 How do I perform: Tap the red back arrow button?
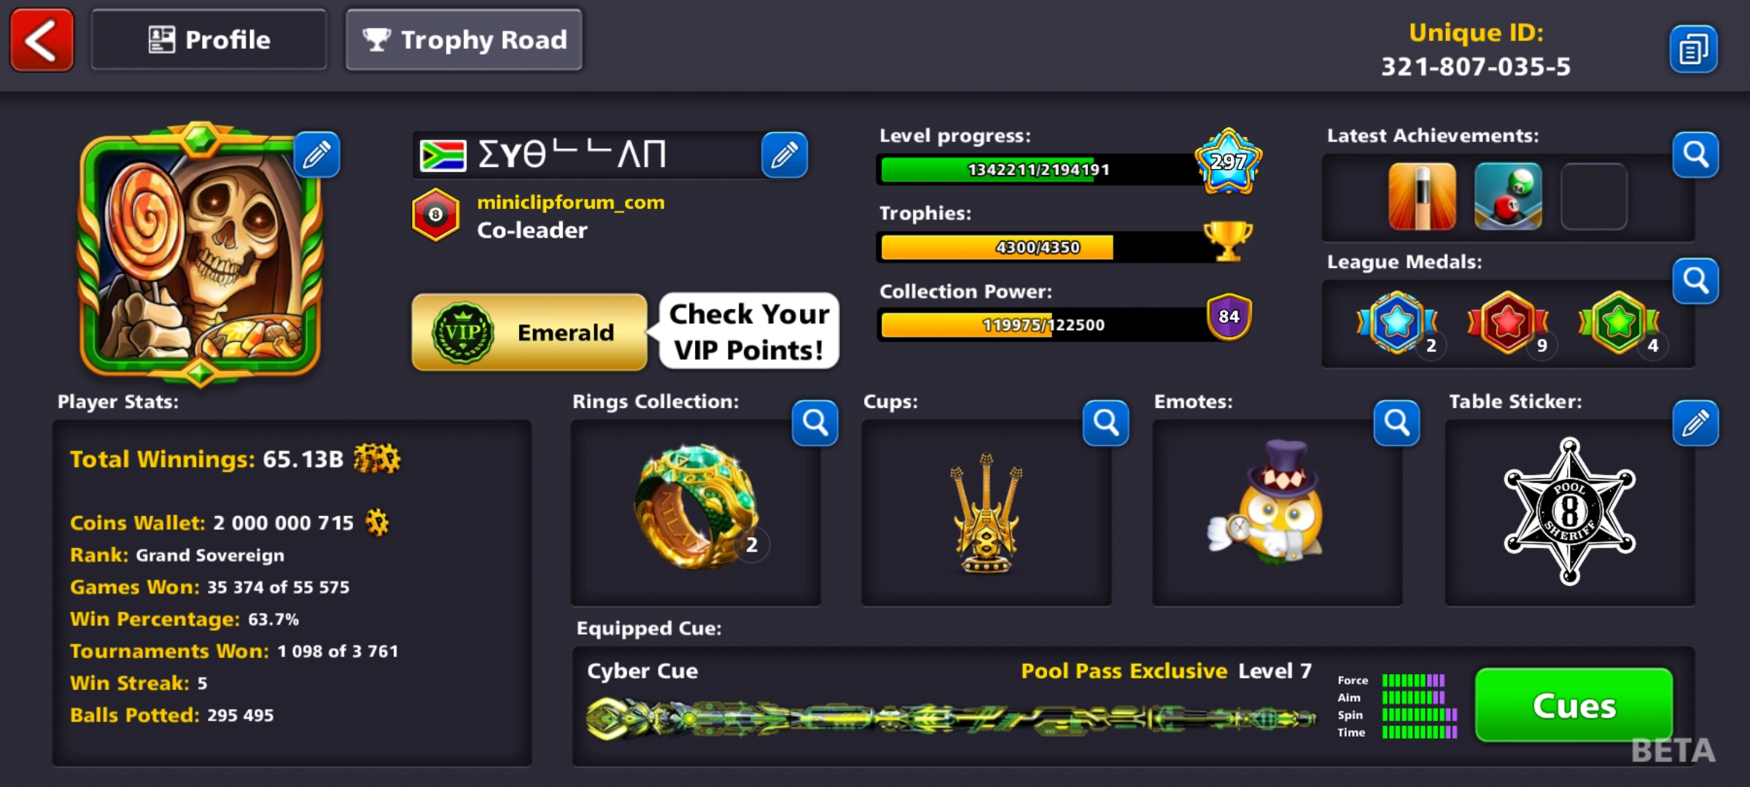pos(42,40)
